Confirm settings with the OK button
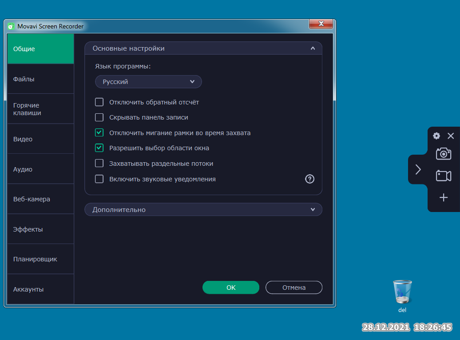The image size is (460, 340). click(x=231, y=288)
